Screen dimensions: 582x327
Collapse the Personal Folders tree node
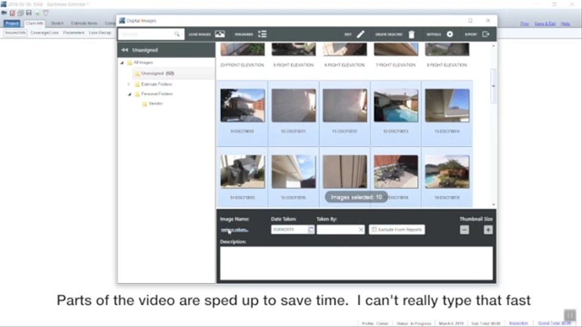(129, 94)
